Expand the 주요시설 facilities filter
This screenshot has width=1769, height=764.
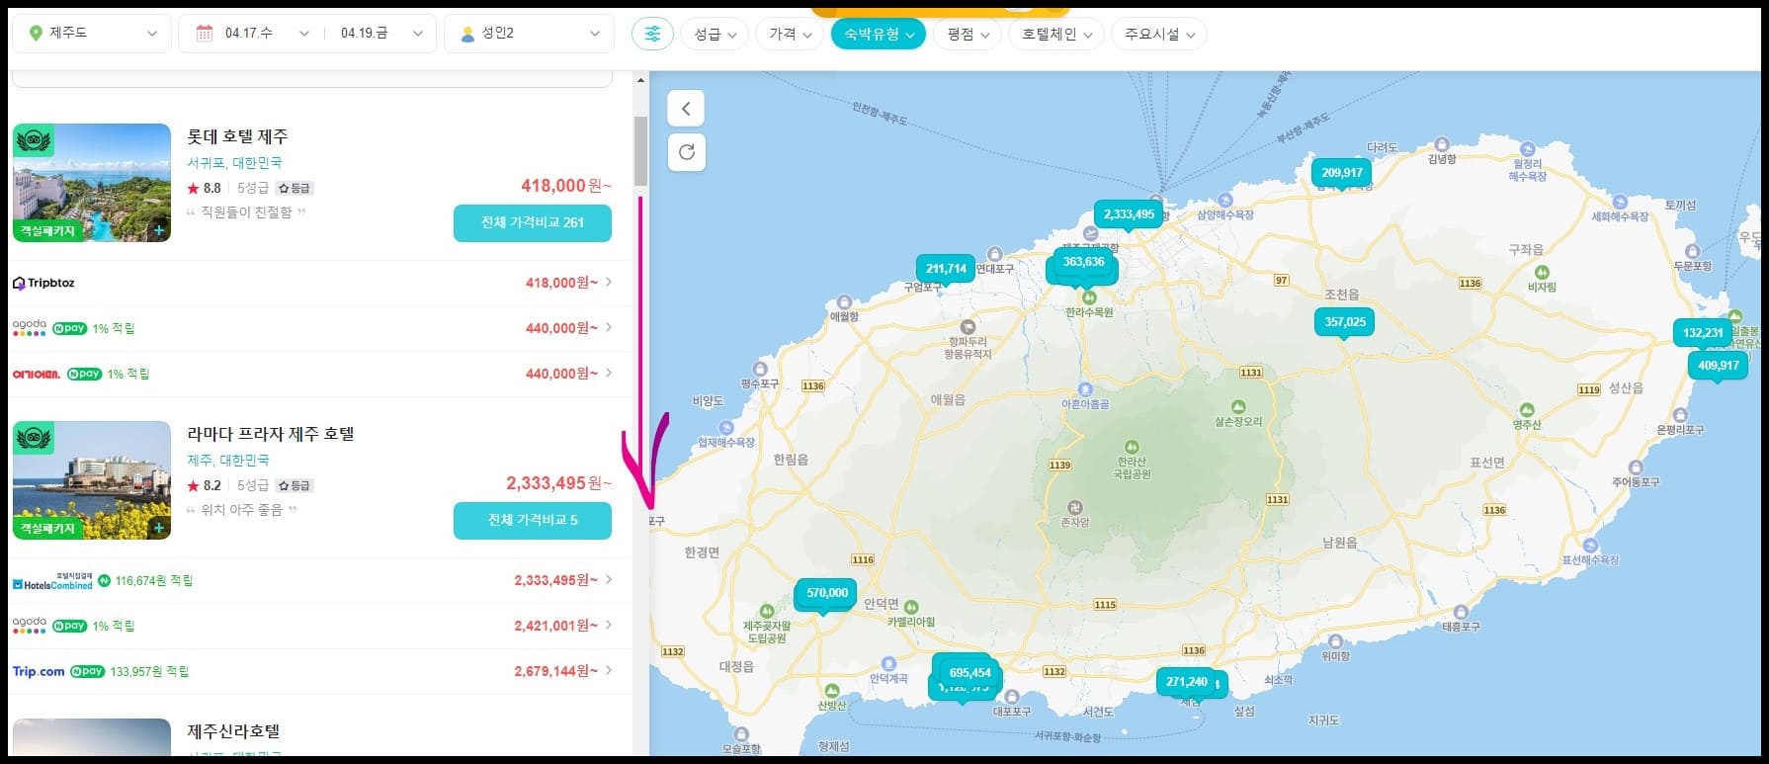pyautogui.click(x=1159, y=35)
